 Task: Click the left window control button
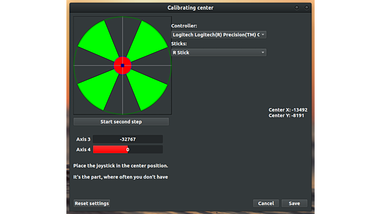coord(297,8)
